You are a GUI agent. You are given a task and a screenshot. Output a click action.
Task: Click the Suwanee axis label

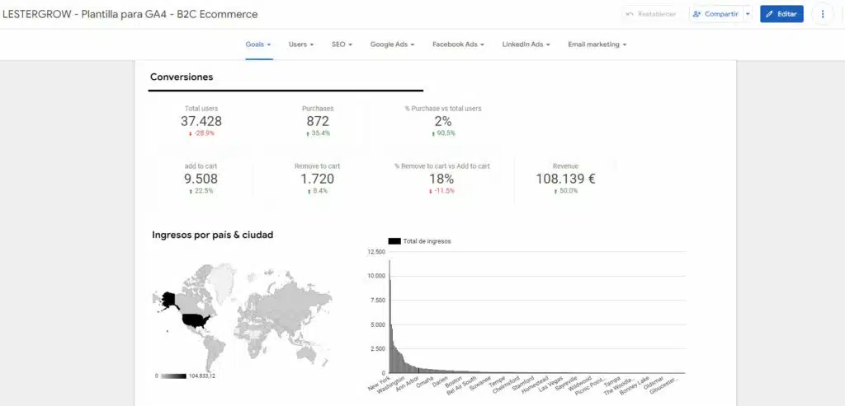tap(480, 384)
